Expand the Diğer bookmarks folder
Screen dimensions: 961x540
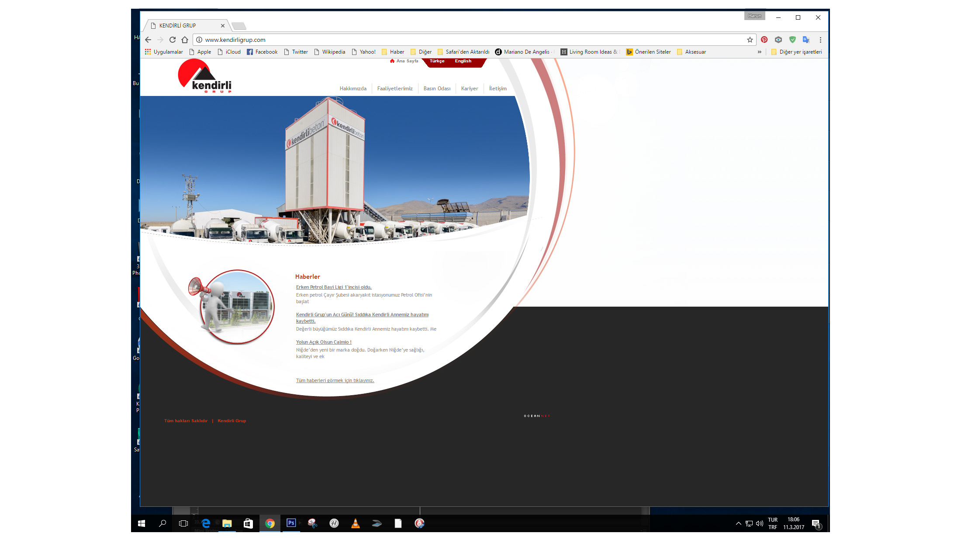pos(421,52)
